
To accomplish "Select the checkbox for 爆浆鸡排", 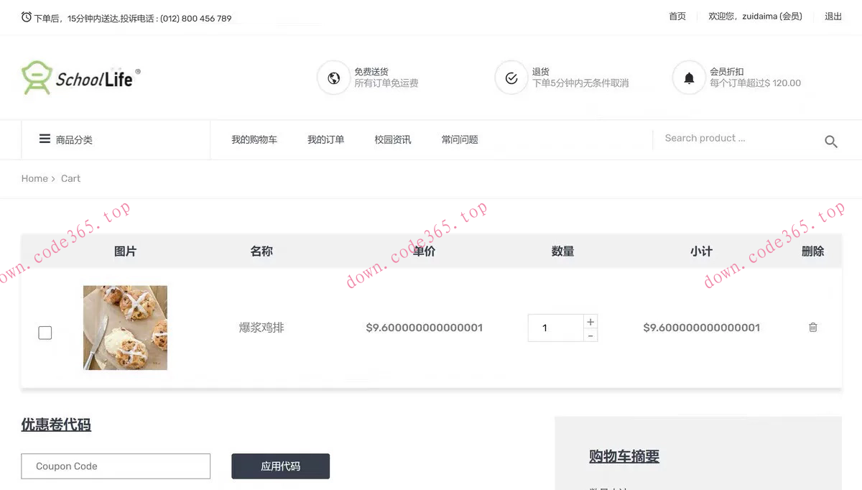I will point(45,333).
